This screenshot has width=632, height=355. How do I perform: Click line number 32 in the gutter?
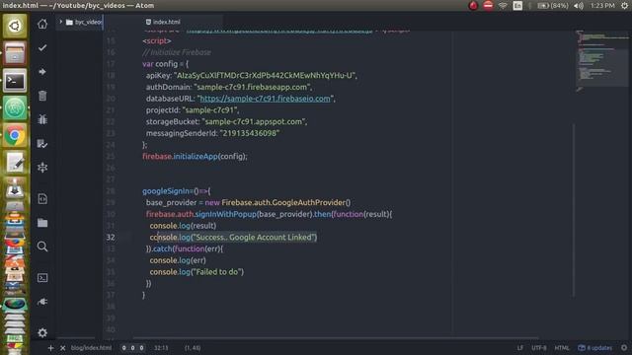pos(111,237)
